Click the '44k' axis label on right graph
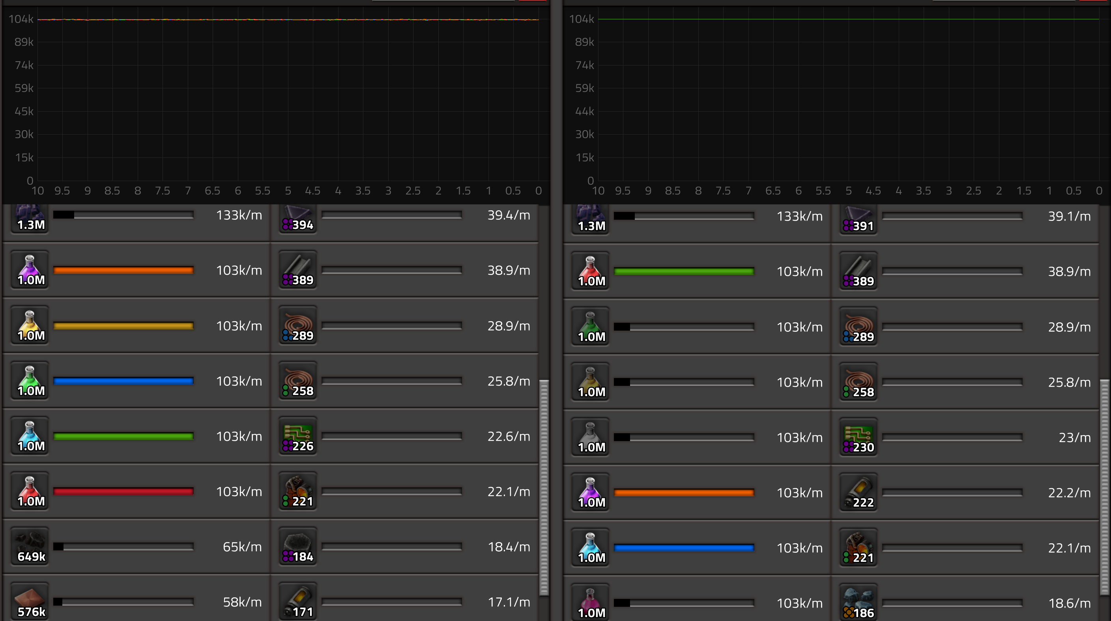1111x621 pixels. click(x=584, y=111)
